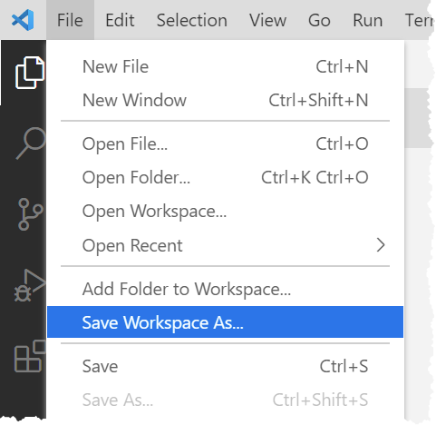Select Open Workspace... entry
436x425 pixels.
tap(225, 211)
